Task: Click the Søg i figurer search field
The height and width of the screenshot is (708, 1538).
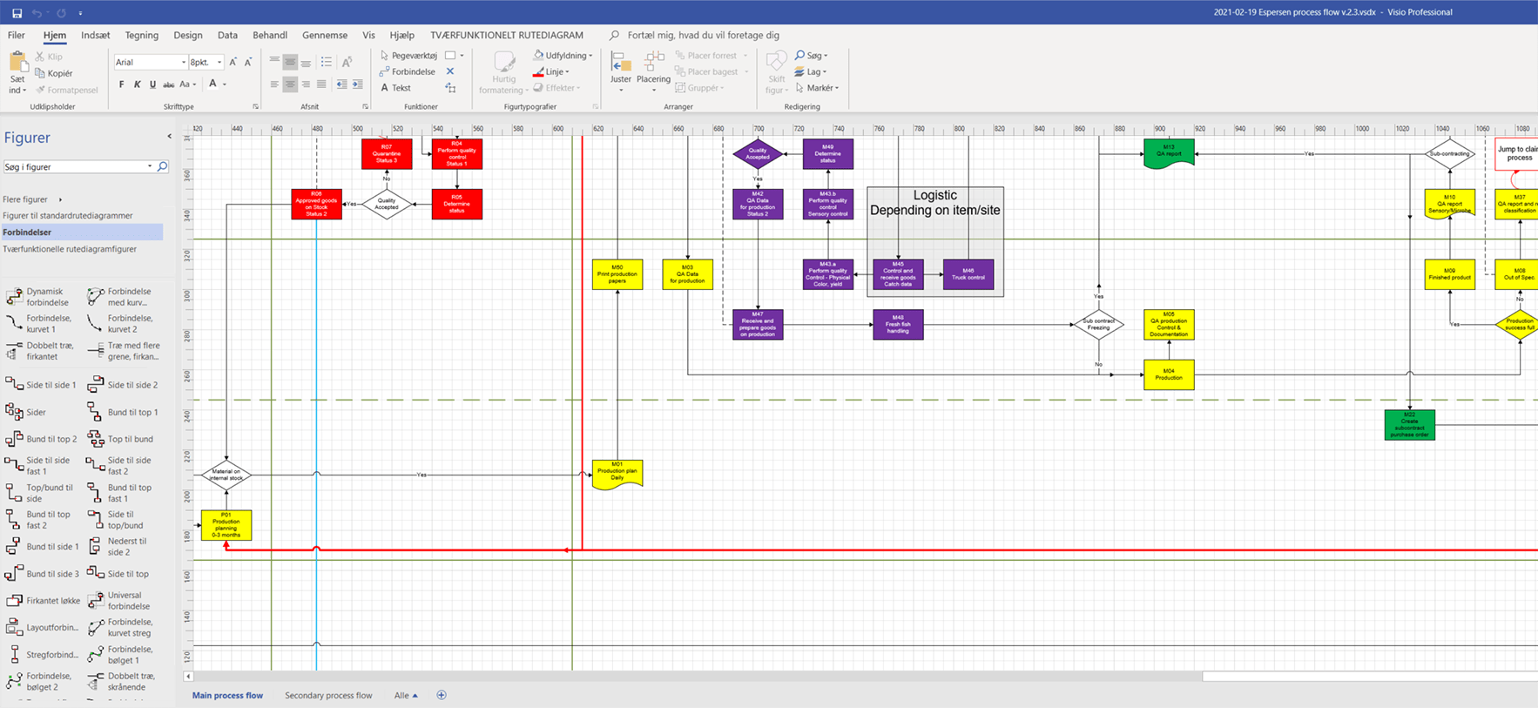Action: coord(75,166)
